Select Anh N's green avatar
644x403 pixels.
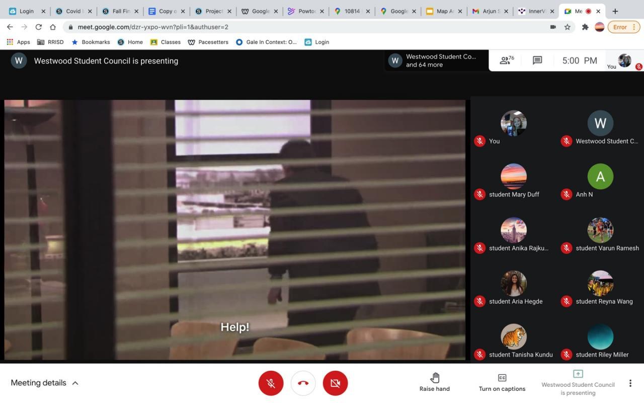pyautogui.click(x=600, y=176)
